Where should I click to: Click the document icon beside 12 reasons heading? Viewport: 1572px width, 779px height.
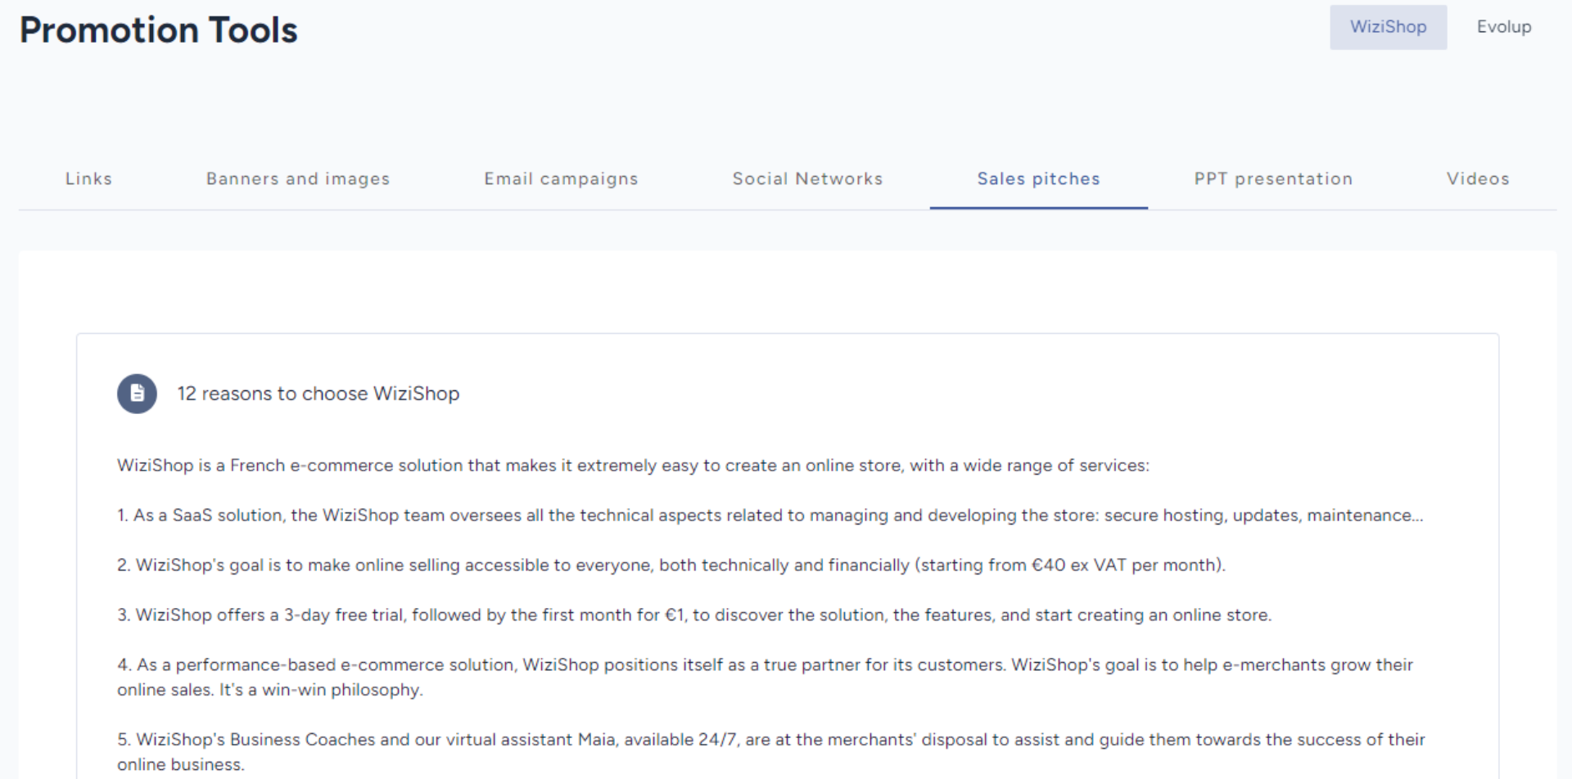[137, 394]
